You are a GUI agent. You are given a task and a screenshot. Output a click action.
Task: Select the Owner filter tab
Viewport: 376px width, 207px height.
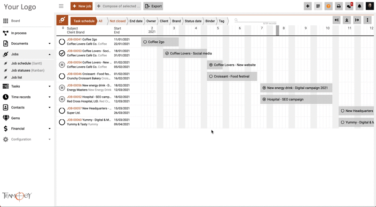coord(151,21)
